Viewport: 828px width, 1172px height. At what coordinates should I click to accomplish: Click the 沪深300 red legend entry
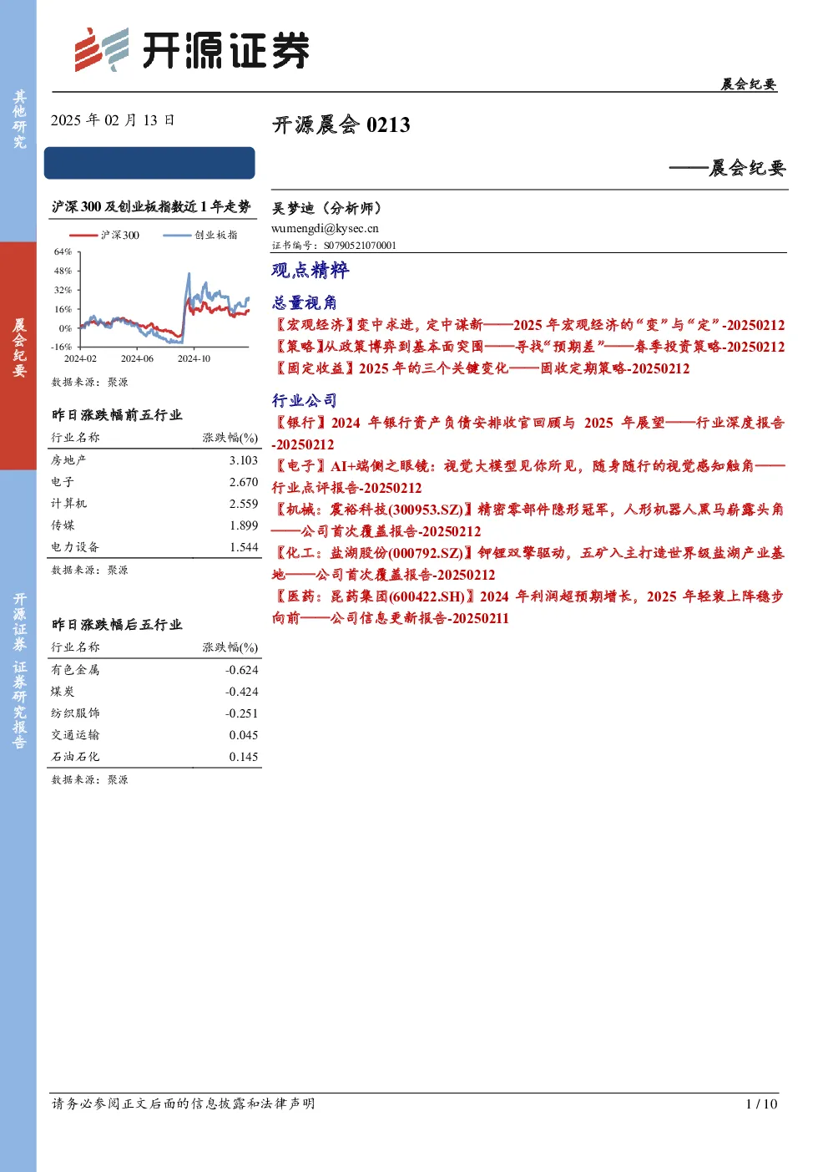104,236
